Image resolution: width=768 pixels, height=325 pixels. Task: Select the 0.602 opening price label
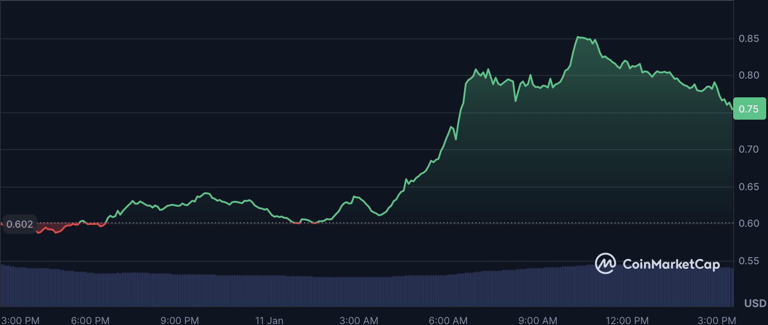(x=20, y=224)
